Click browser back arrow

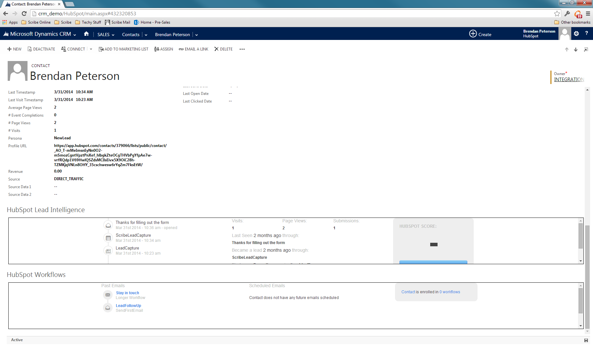click(5, 13)
